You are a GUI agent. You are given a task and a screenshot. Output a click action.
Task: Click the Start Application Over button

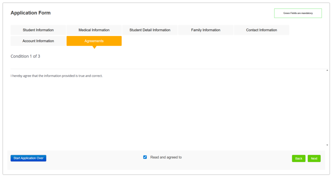coord(29,158)
